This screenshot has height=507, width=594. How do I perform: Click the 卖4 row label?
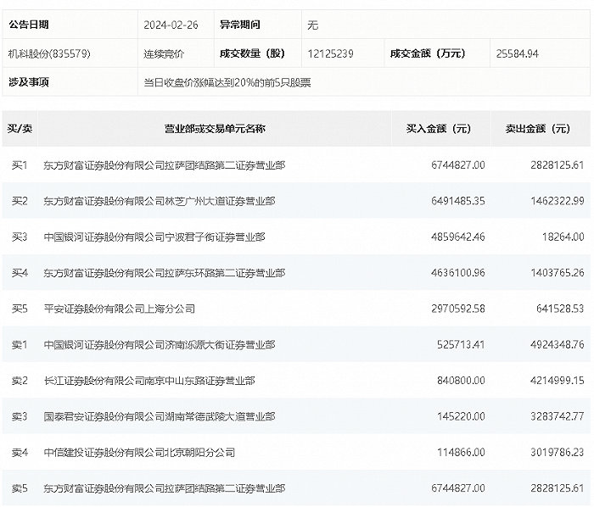click(x=20, y=452)
